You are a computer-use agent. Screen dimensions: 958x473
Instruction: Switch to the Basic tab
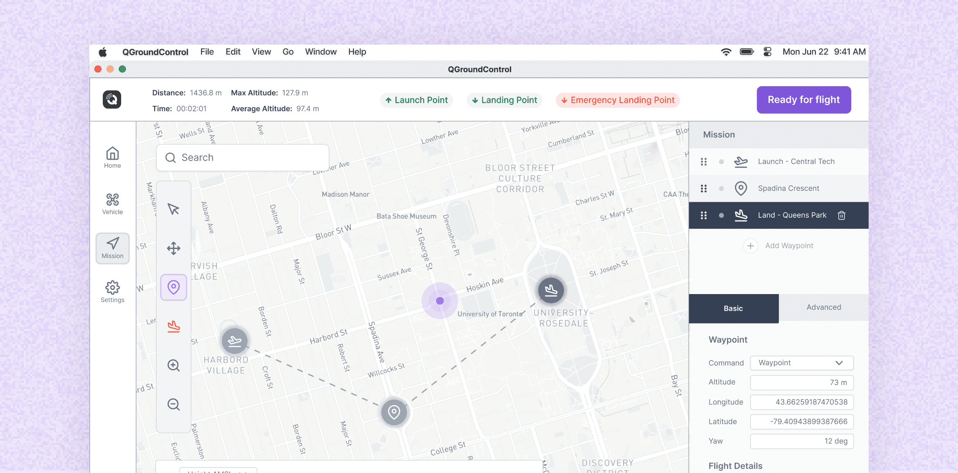(734, 308)
